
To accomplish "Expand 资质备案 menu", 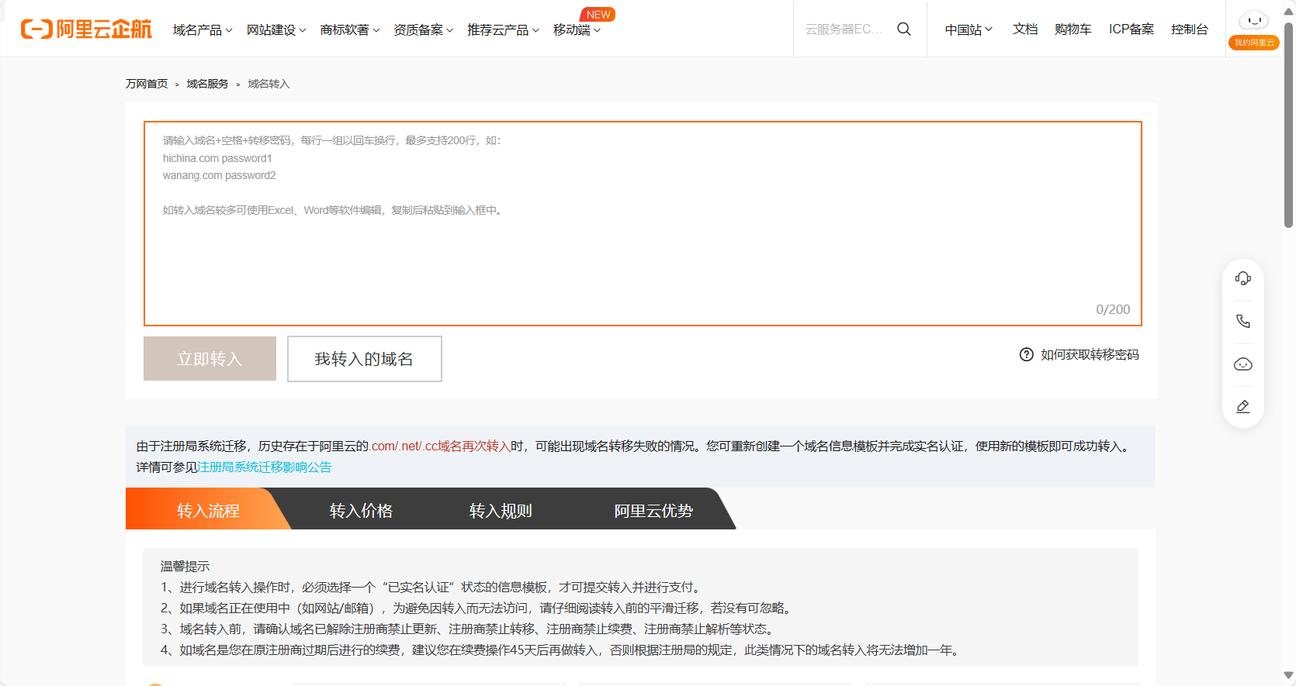I will (x=424, y=29).
